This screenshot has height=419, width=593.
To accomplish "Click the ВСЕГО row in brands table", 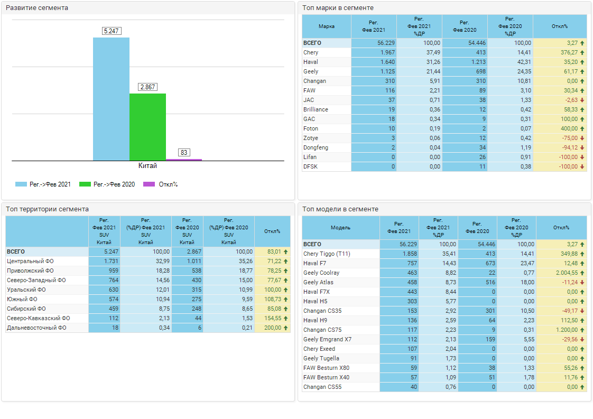I will click(312, 43).
